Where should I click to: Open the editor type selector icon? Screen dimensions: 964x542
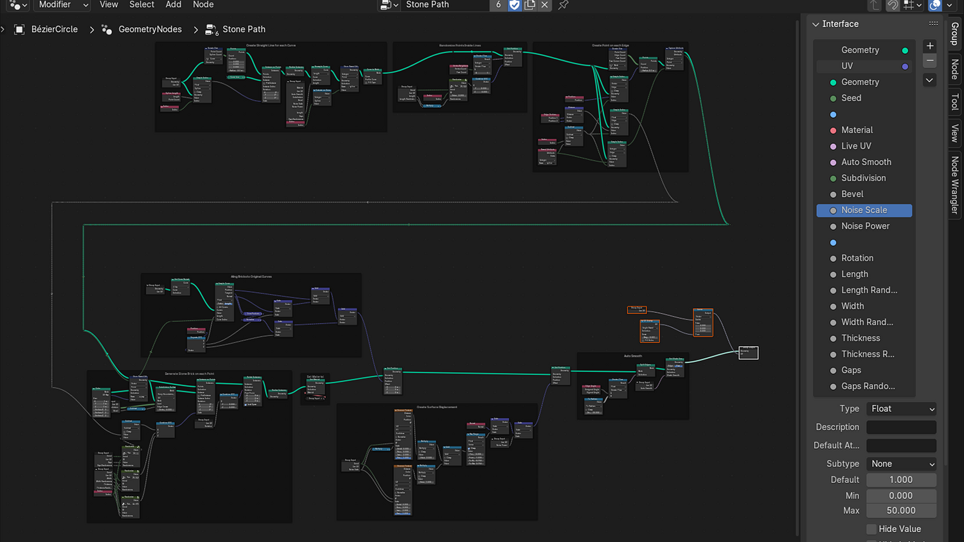click(14, 4)
